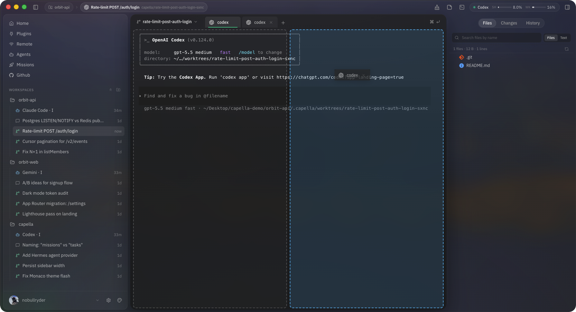Switch to the Changes panel tab

[509, 23]
